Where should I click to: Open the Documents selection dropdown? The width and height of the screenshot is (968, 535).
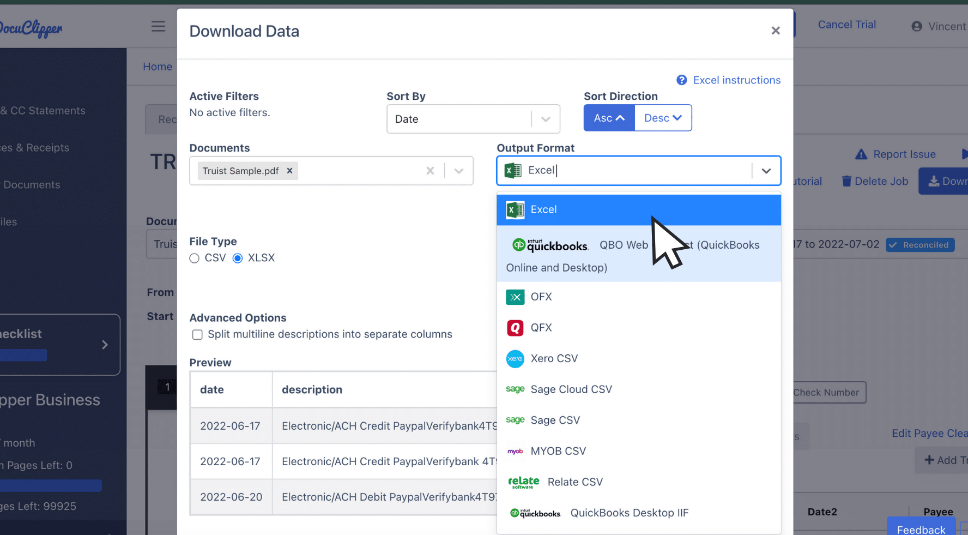pyautogui.click(x=458, y=170)
